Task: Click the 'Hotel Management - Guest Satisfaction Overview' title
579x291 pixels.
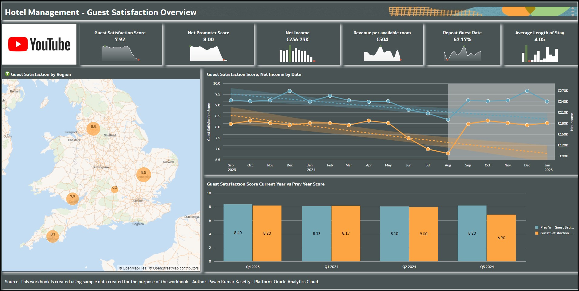Action: pos(101,12)
